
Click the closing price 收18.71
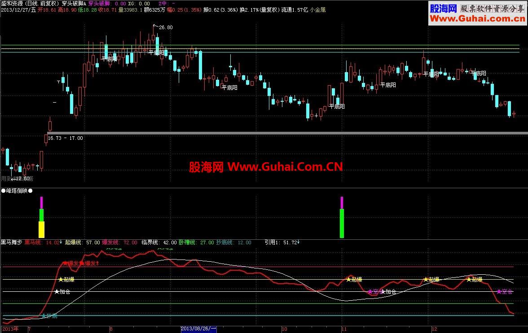click(107, 10)
